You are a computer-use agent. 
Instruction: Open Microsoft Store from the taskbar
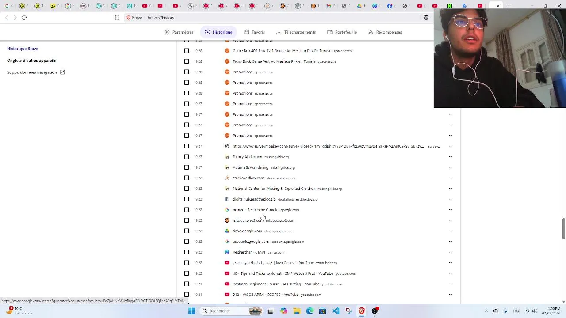pyautogui.click(x=323, y=311)
